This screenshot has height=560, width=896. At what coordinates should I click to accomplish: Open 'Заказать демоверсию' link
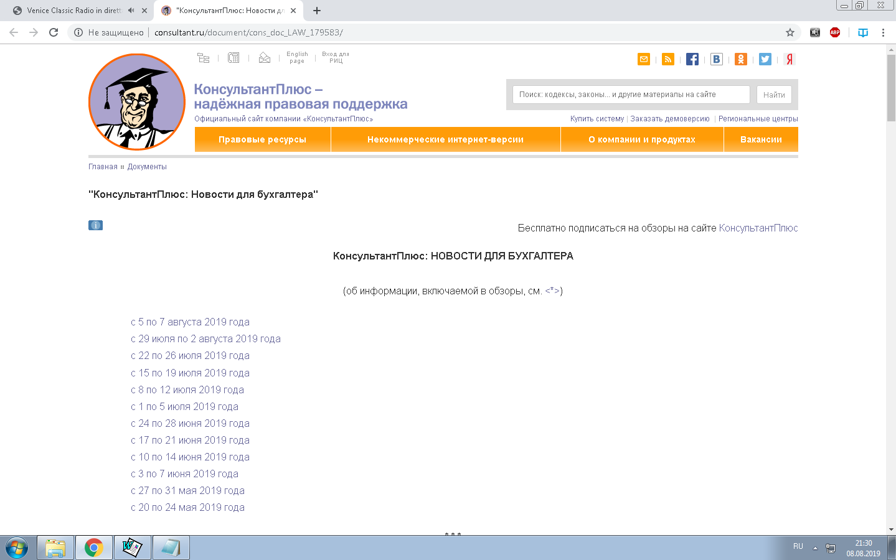pos(670,119)
